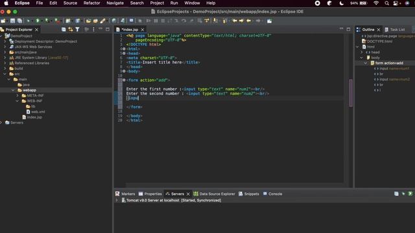415x233 pixels.
Task: Close the Outline view
Action: click(379, 30)
